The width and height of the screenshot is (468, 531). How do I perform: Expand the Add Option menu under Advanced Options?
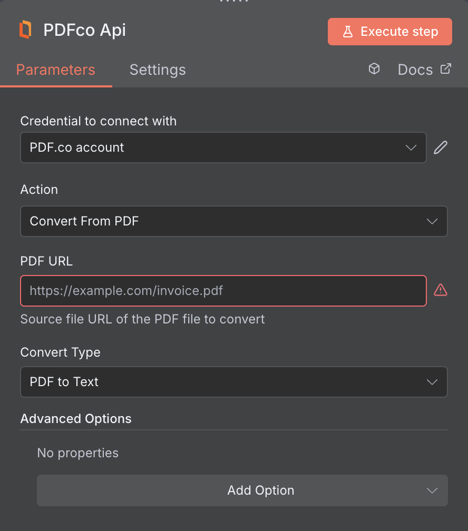242,490
